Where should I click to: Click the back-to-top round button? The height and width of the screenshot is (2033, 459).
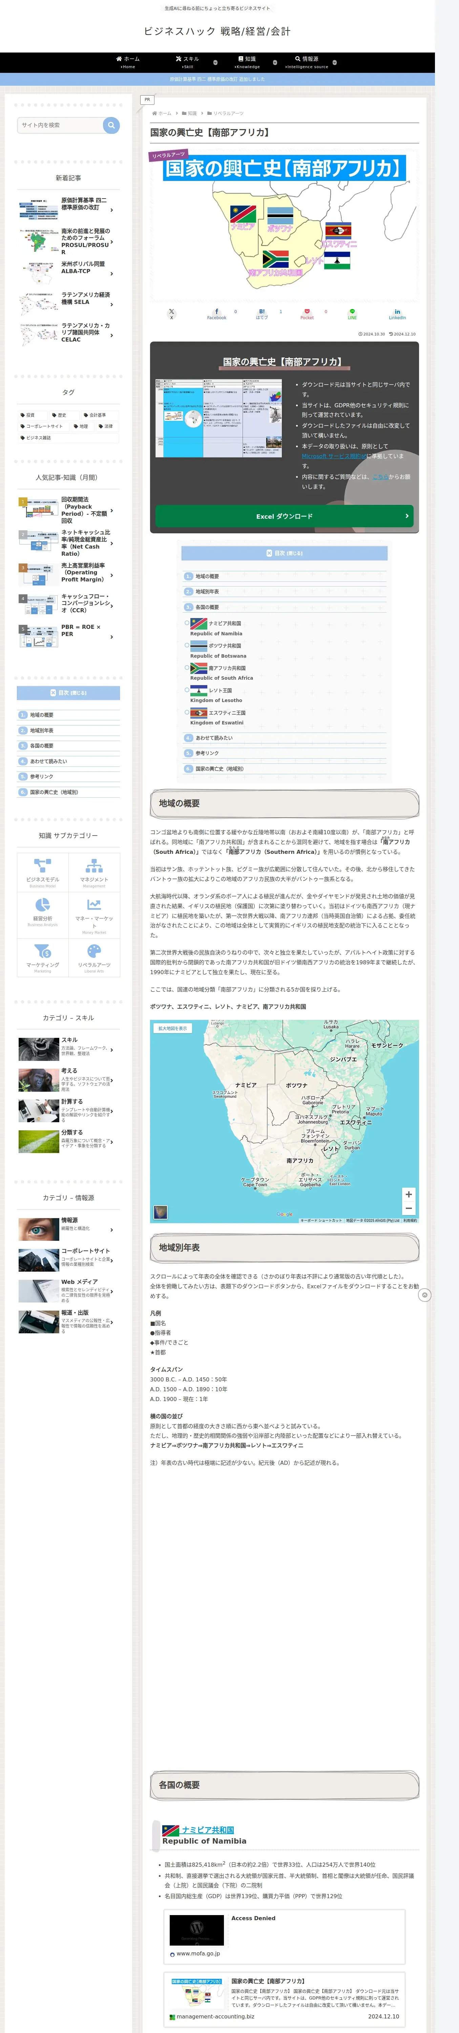(x=424, y=1295)
